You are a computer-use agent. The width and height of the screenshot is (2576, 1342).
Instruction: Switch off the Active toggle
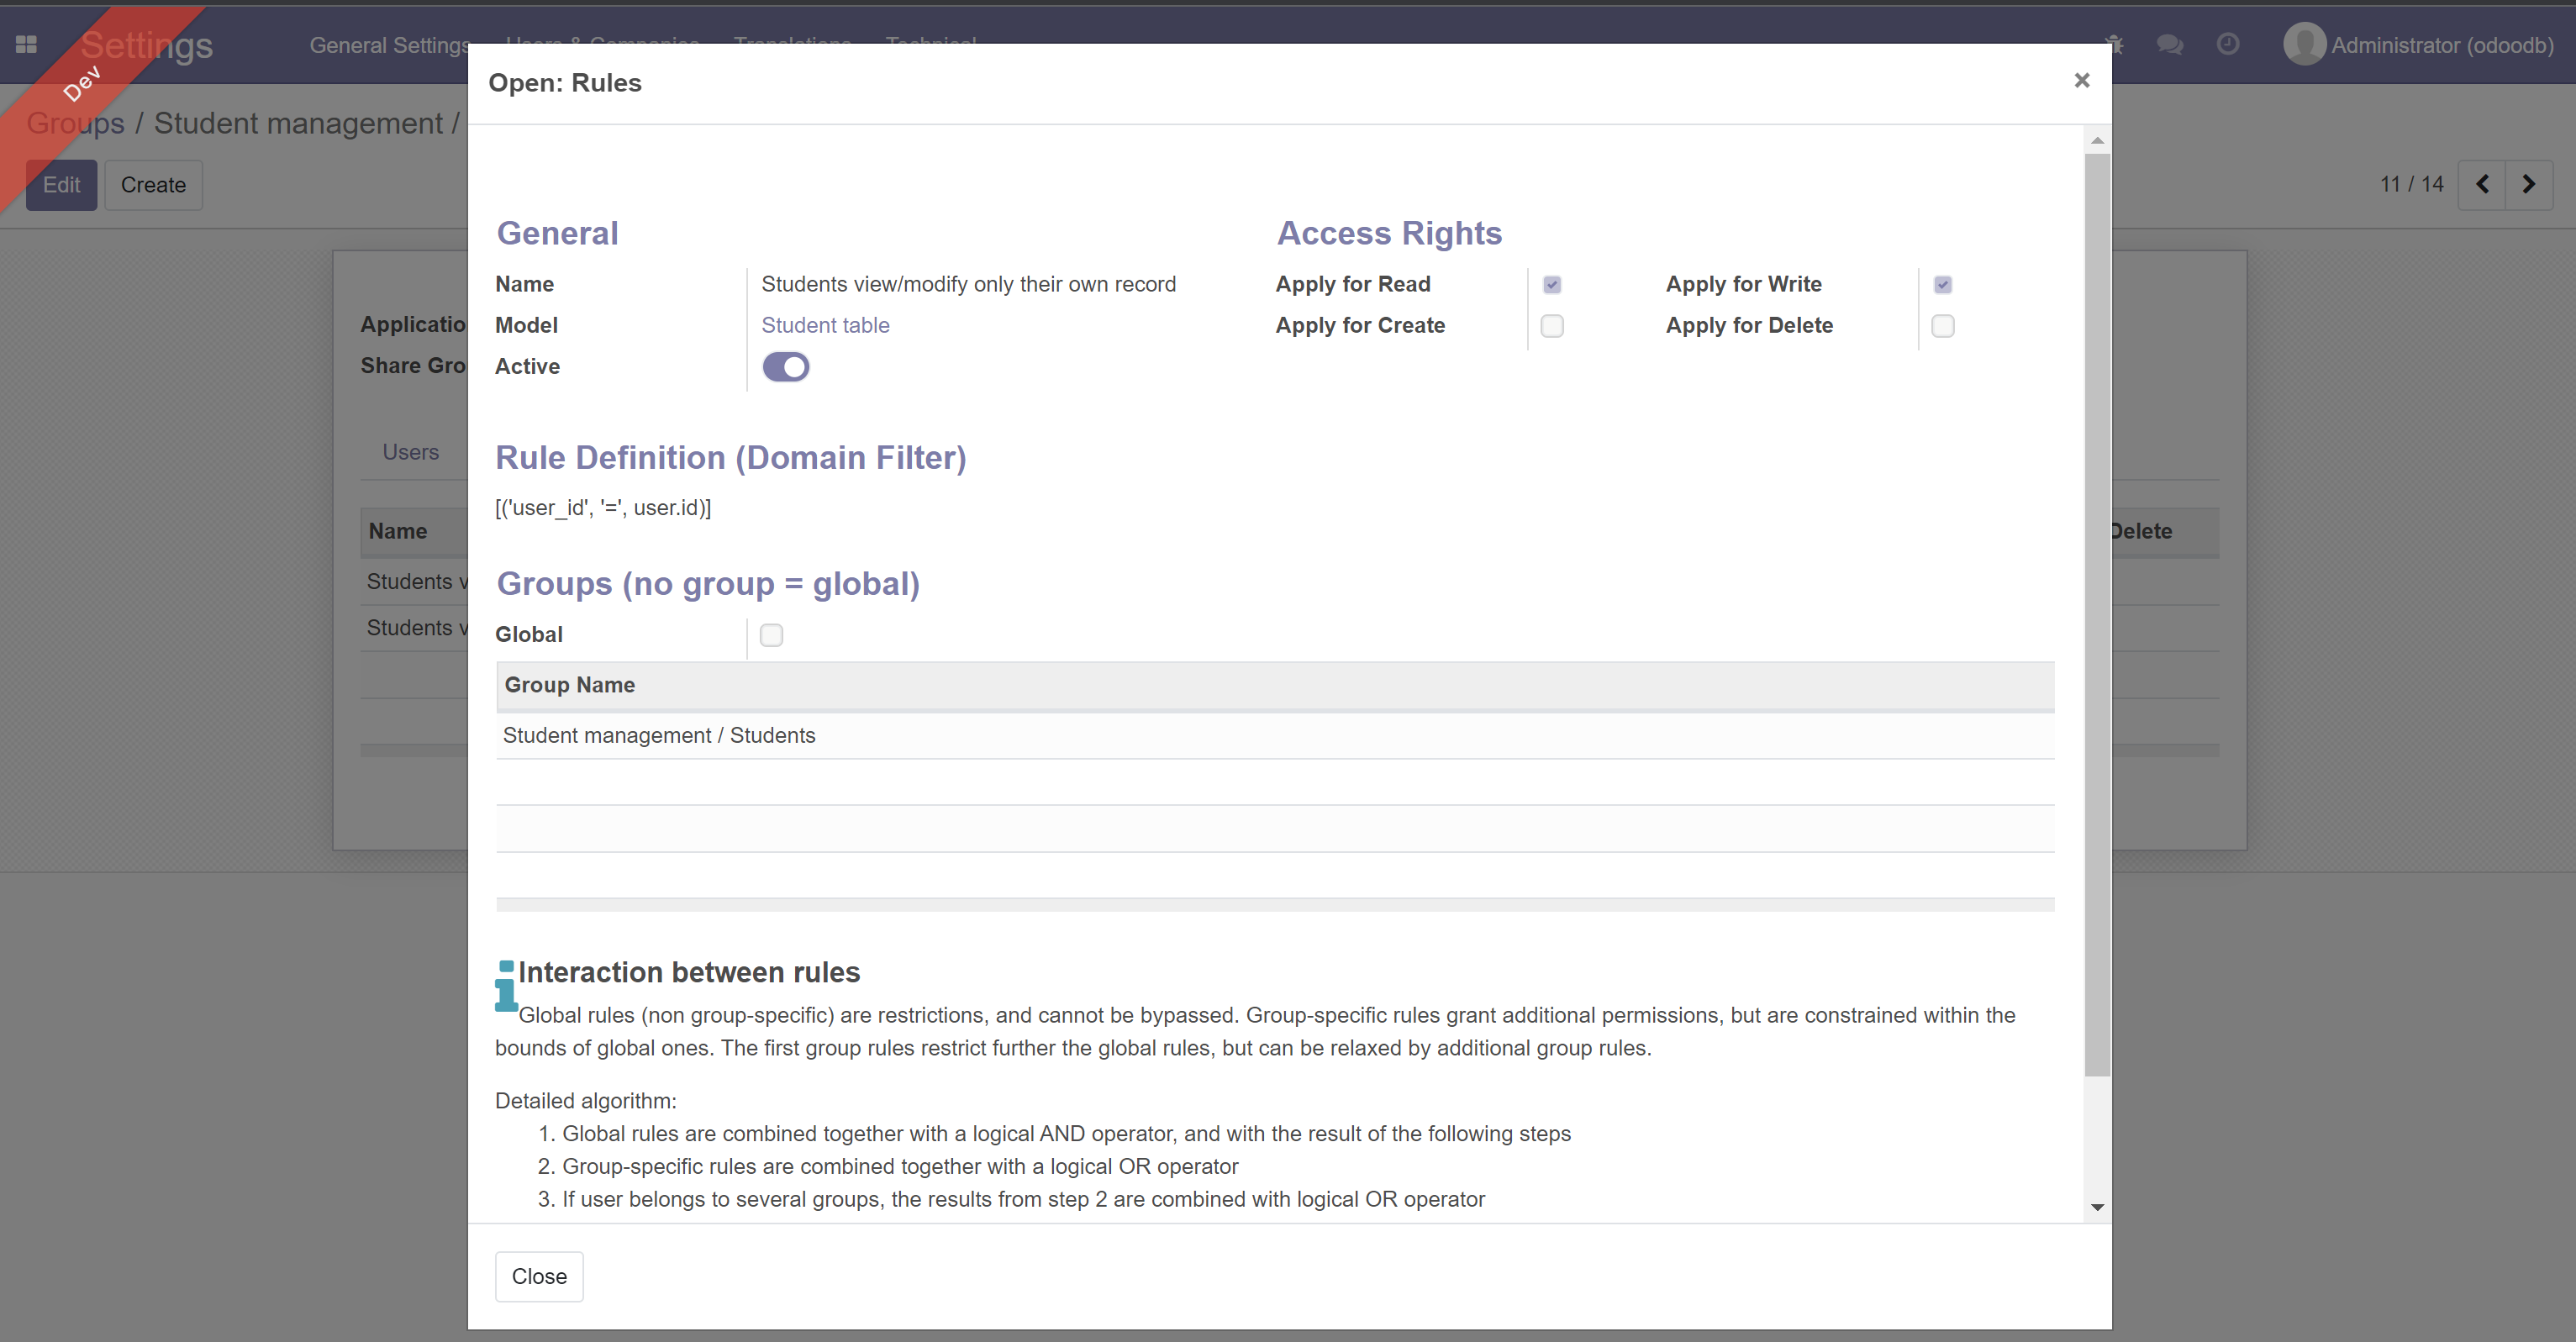click(x=785, y=367)
